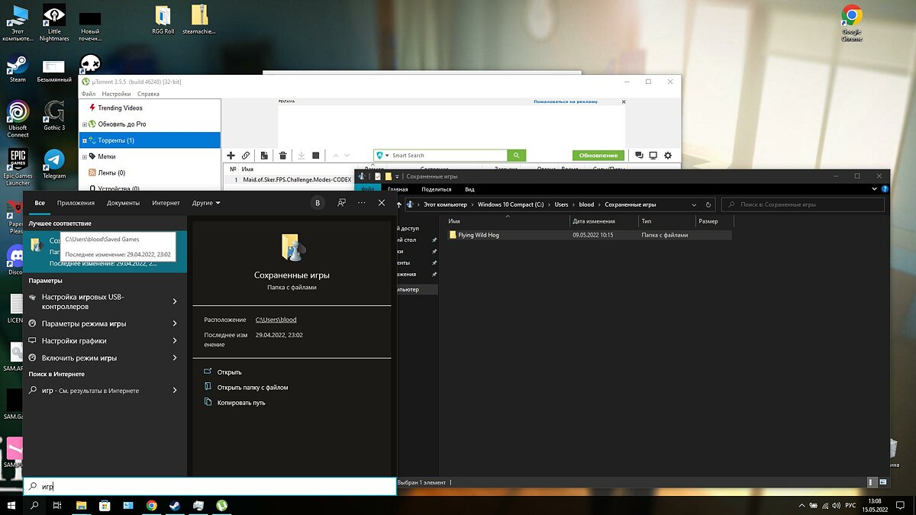Expand the Обновить до Pro tree node
Viewport: 916px width, 515px height.
click(x=85, y=124)
